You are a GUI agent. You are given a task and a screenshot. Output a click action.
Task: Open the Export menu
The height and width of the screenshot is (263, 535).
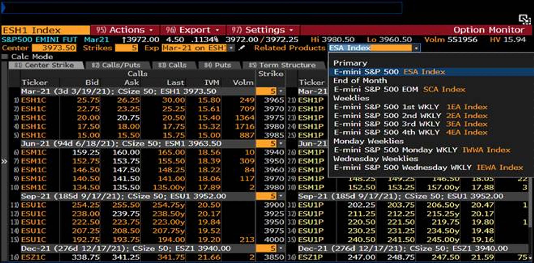coord(193,30)
